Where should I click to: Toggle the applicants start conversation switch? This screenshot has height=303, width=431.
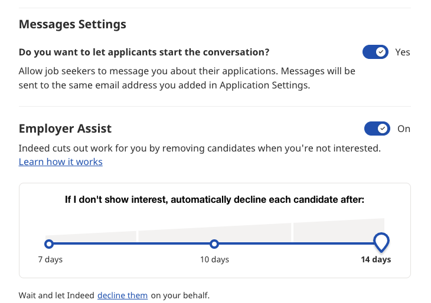(376, 52)
